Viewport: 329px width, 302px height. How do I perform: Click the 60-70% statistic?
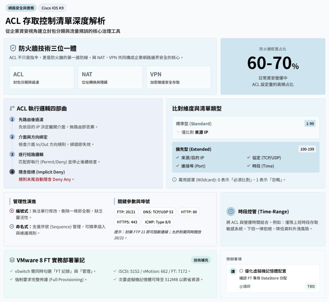click(273, 63)
